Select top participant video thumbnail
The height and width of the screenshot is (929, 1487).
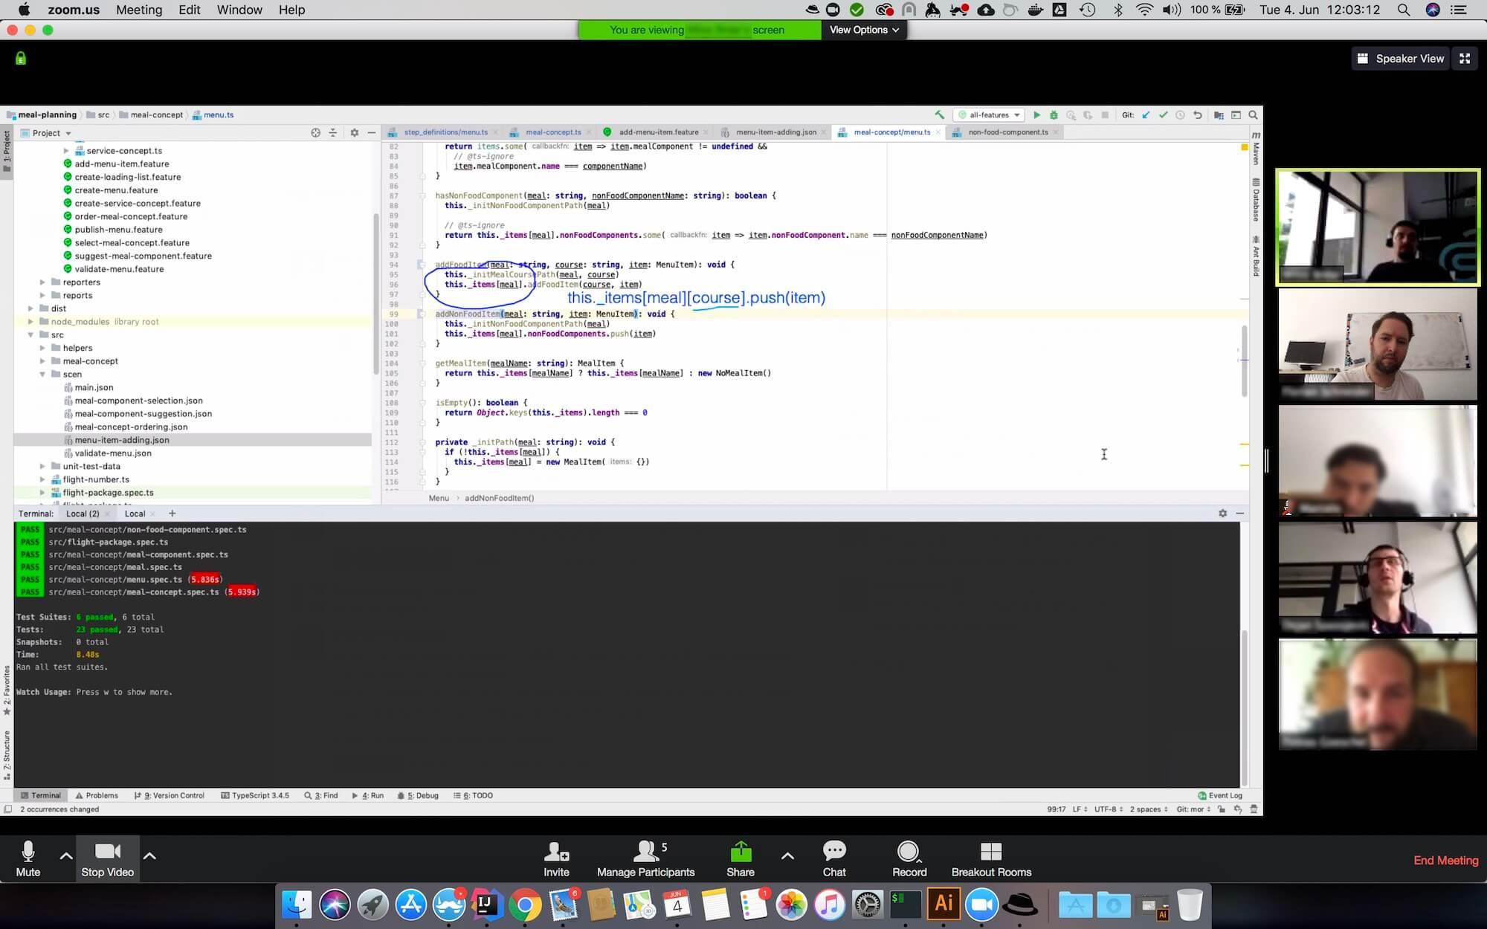[1377, 227]
